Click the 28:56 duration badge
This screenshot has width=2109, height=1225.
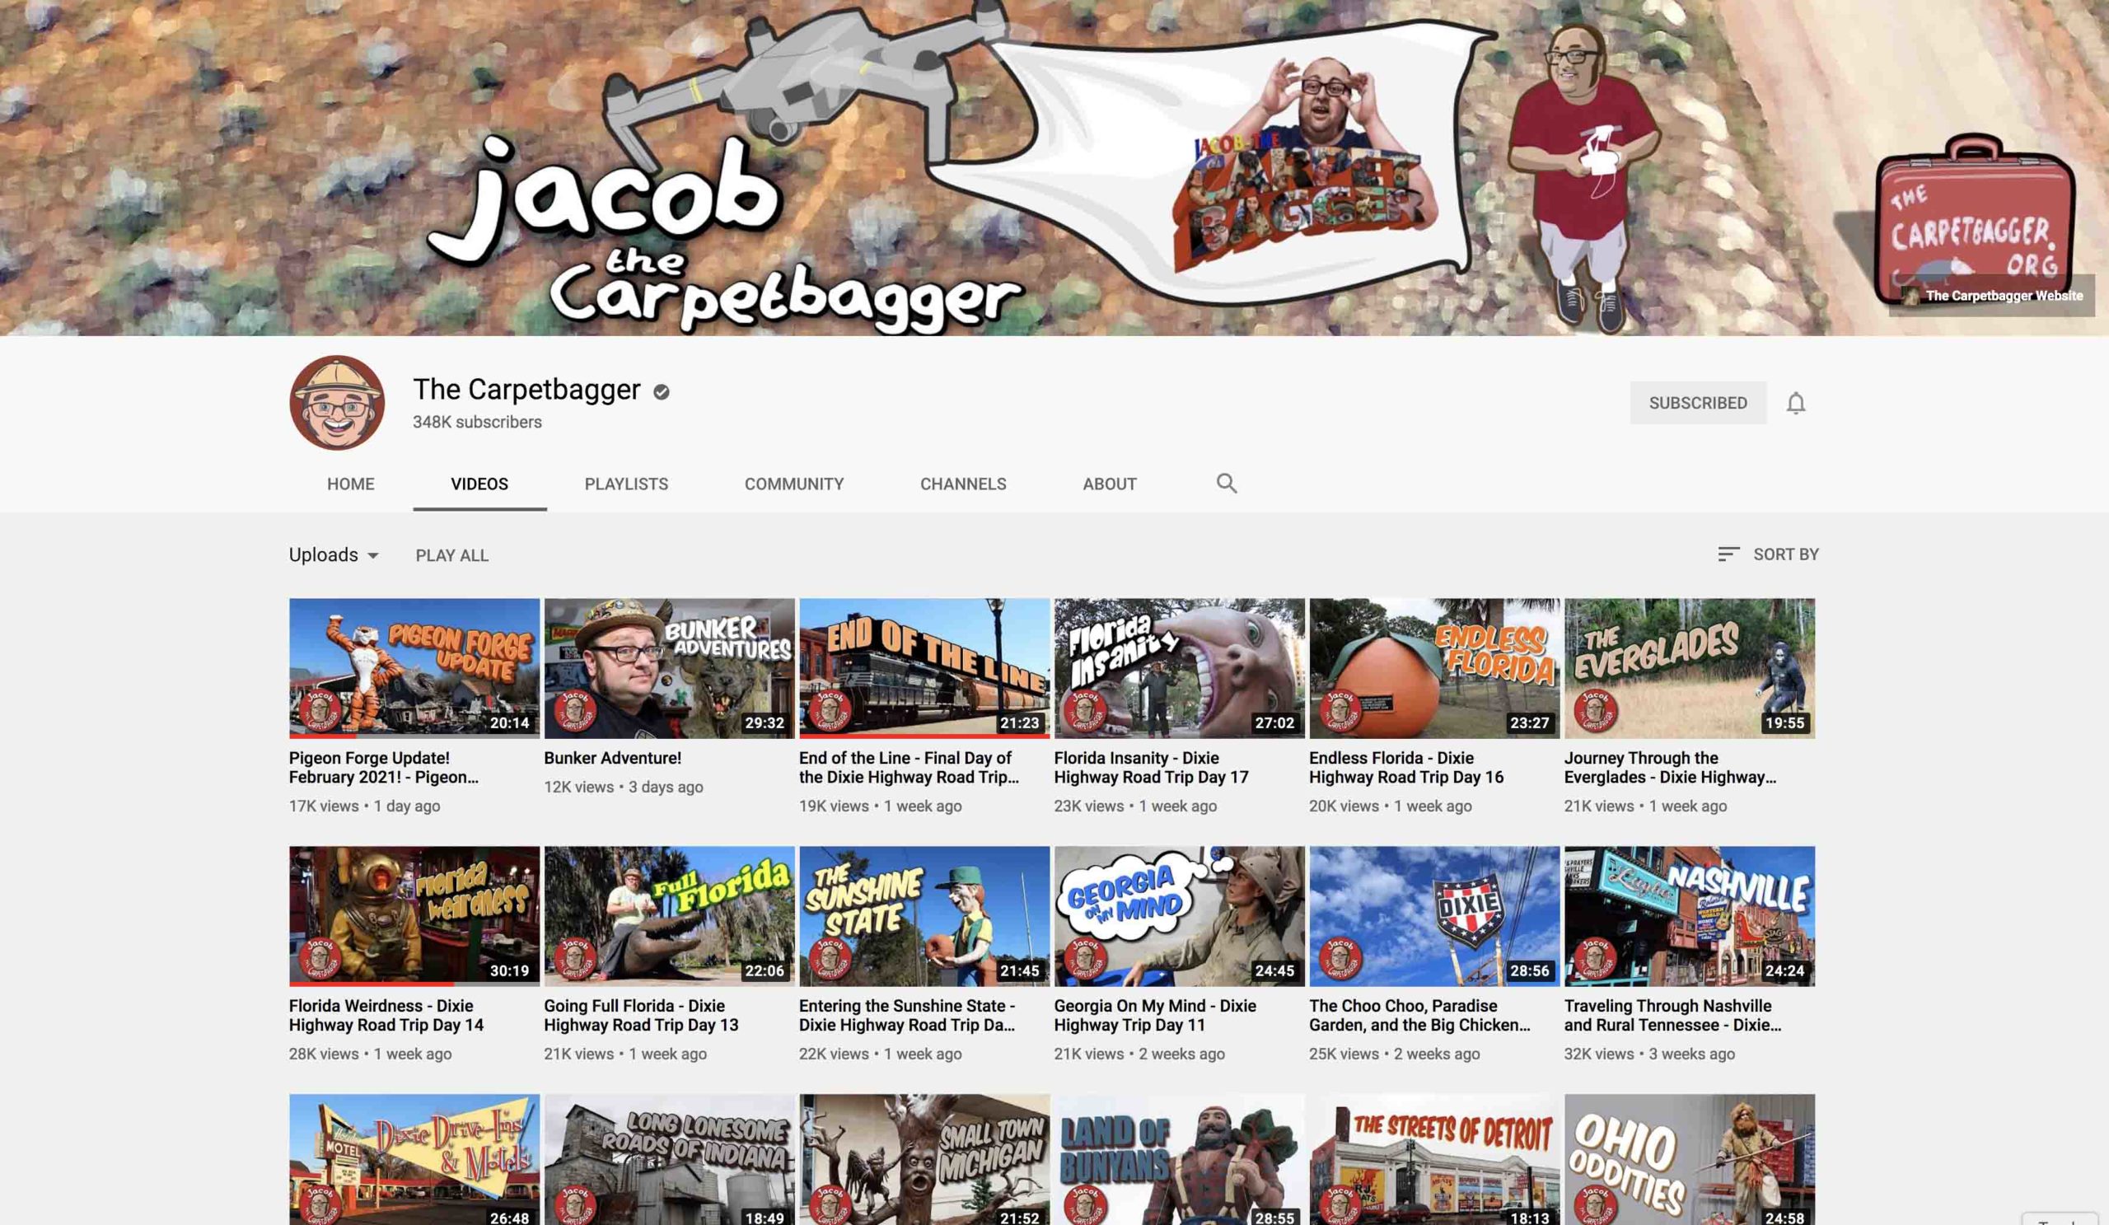pos(1530,970)
